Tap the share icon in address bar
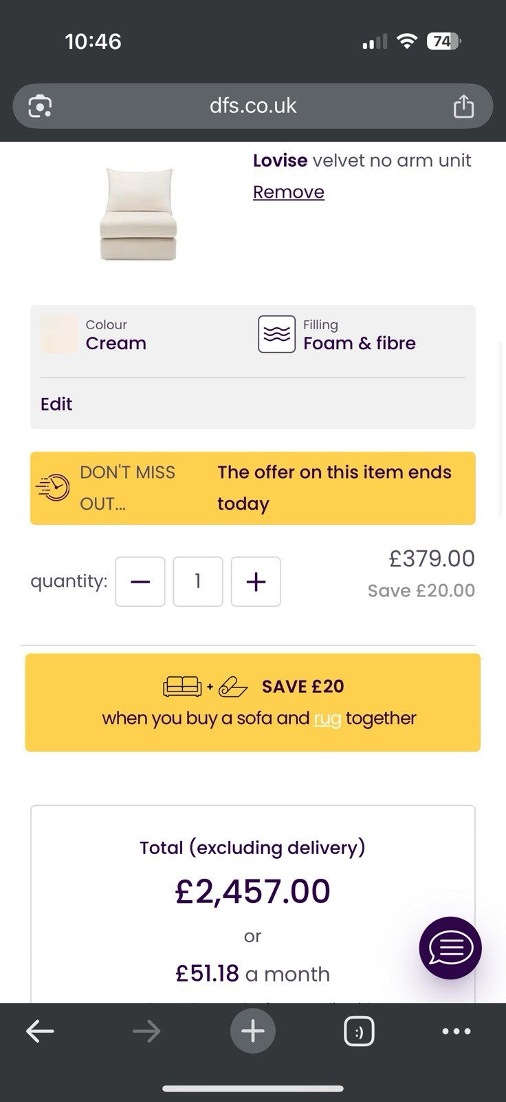Viewport: 506px width, 1102px height. (x=463, y=106)
